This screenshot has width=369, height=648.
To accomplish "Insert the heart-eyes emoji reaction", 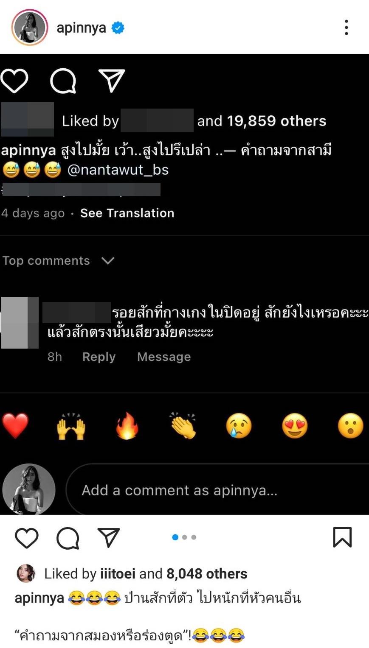I will pyautogui.click(x=295, y=426).
